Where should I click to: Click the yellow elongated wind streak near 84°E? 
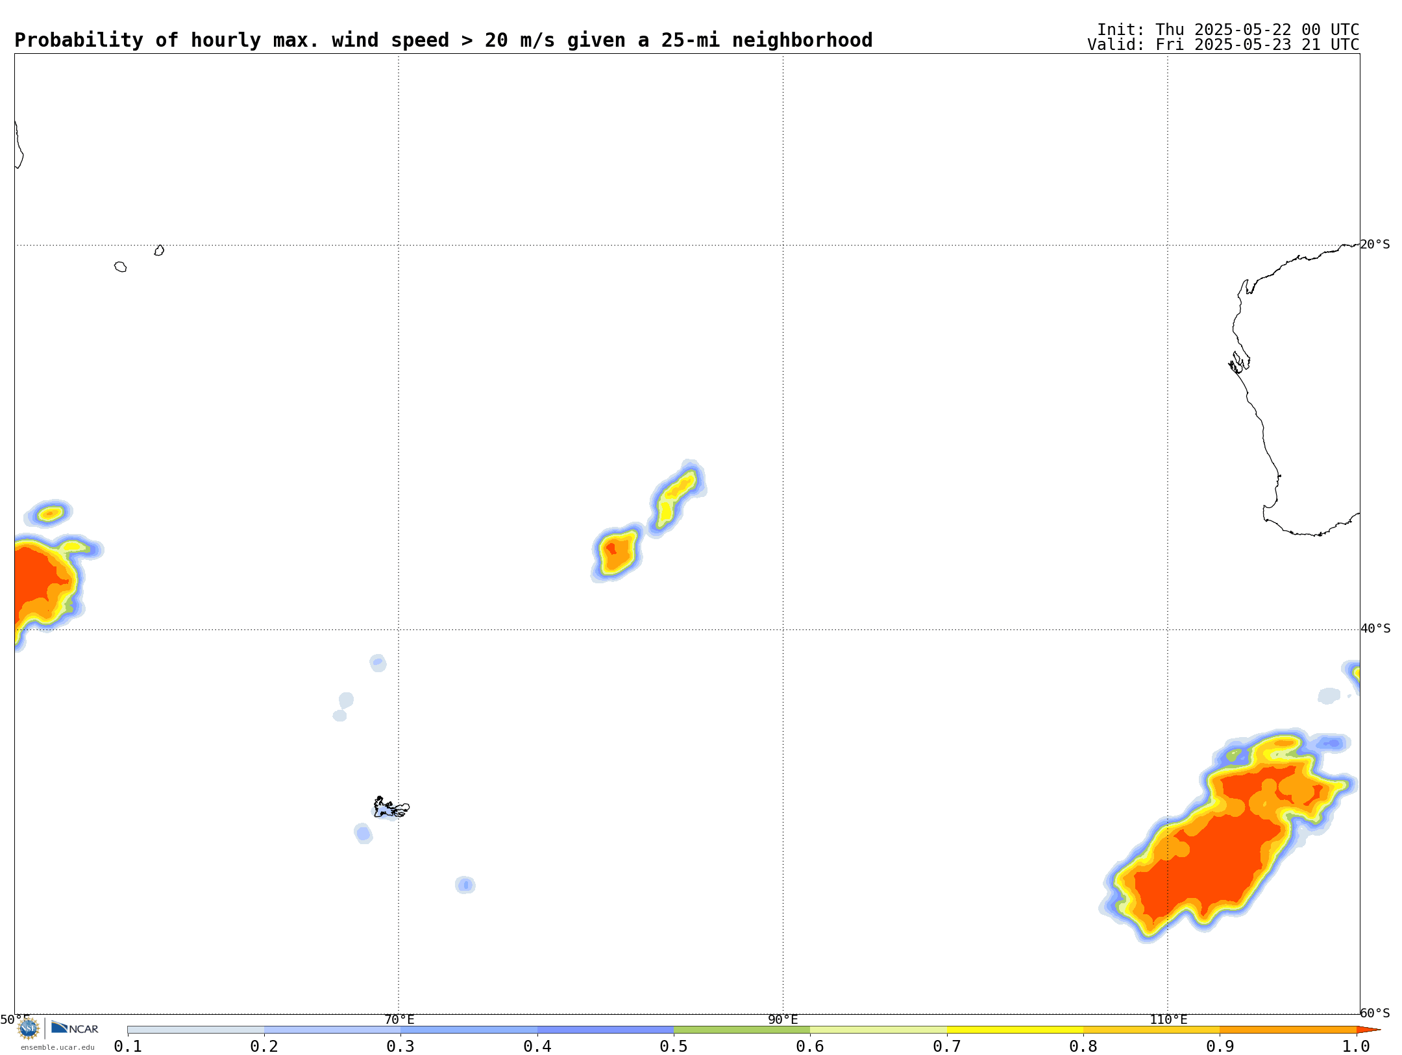[676, 498]
